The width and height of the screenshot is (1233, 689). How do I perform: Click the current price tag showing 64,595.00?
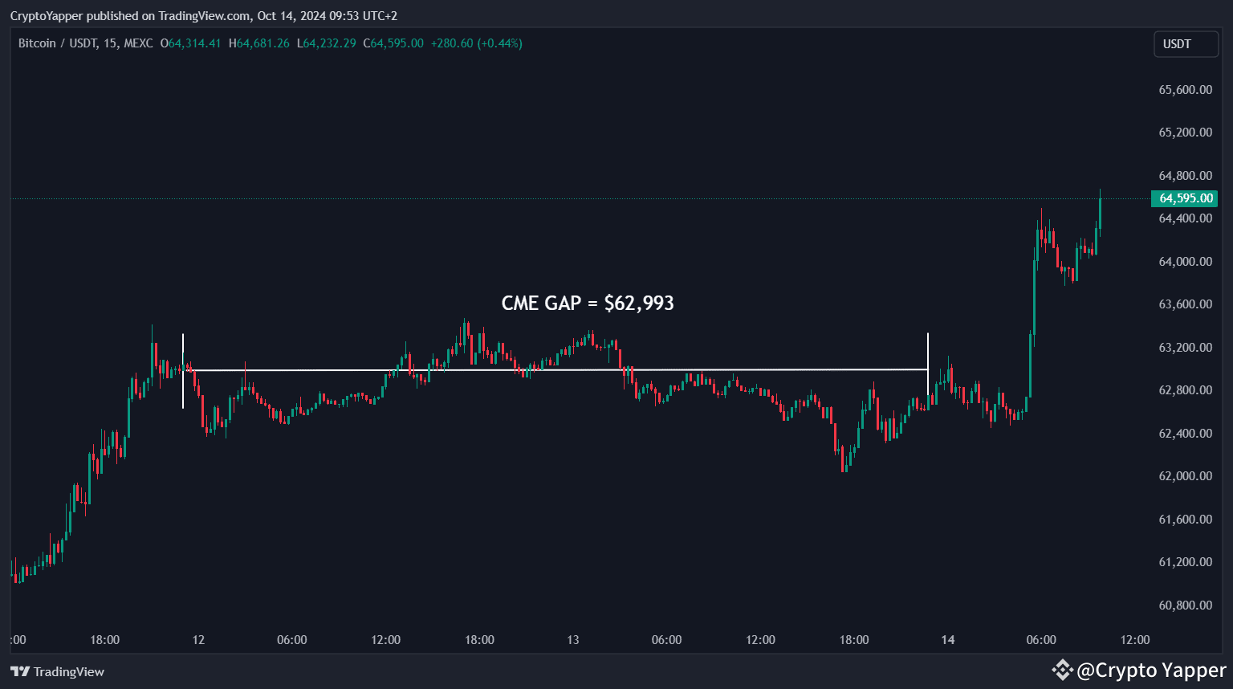[x=1186, y=198]
